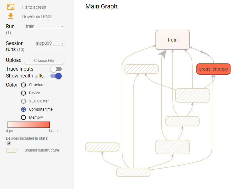This screenshot has height=189, width=243.
Task: Select the train node in graph
Action: pos(173,40)
